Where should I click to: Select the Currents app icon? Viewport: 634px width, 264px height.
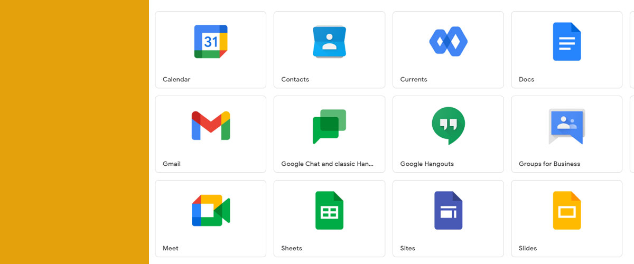[448, 41]
